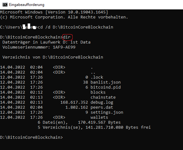The image size is (183, 150).
Task: Click the Verzeichnis von D:\BitcoinCoreBlockchain line
Action: (53, 57)
